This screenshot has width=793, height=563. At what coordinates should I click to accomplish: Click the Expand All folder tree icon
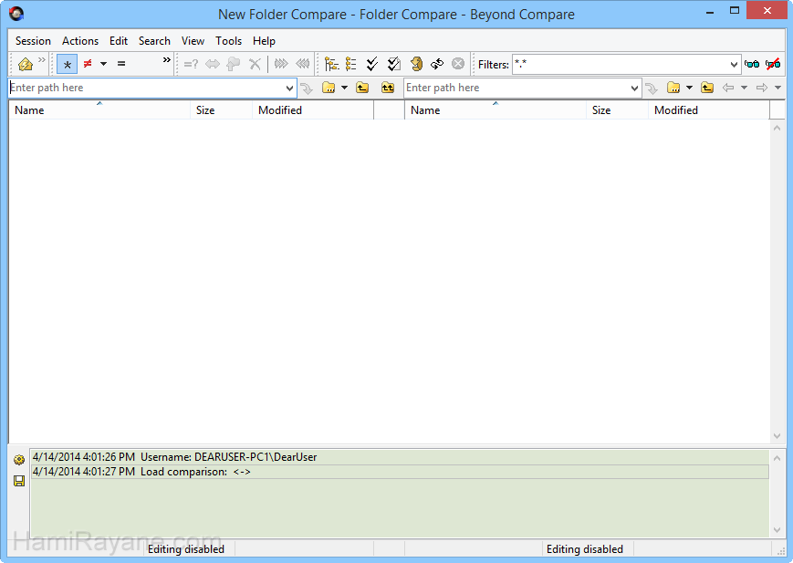click(x=332, y=64)
